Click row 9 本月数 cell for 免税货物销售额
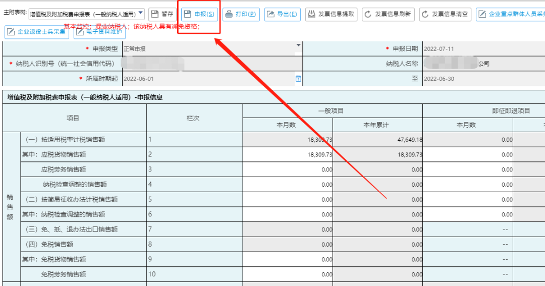The width and height of the screenshot is (545, 286). 288,259
